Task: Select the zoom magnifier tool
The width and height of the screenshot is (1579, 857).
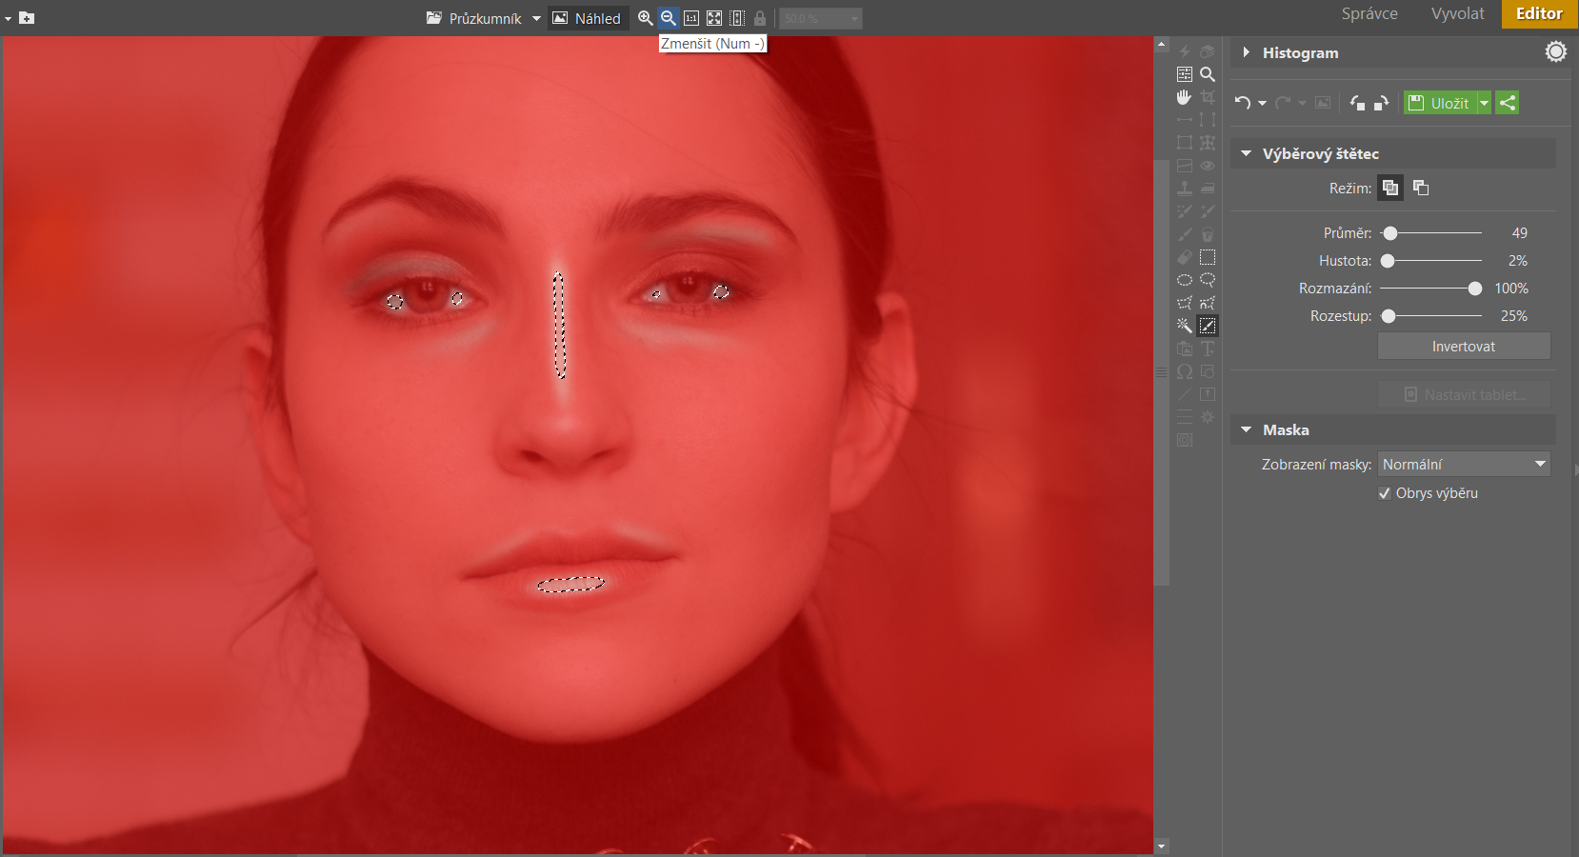Action: coord(1208,74)
